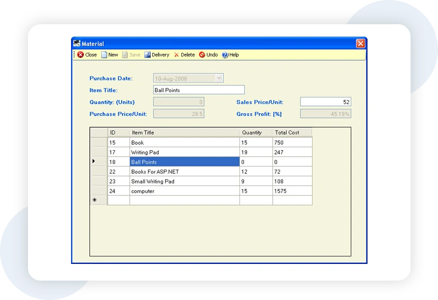Select the Books For ASP.NET row
438x300 pixels.
point(184,171)
